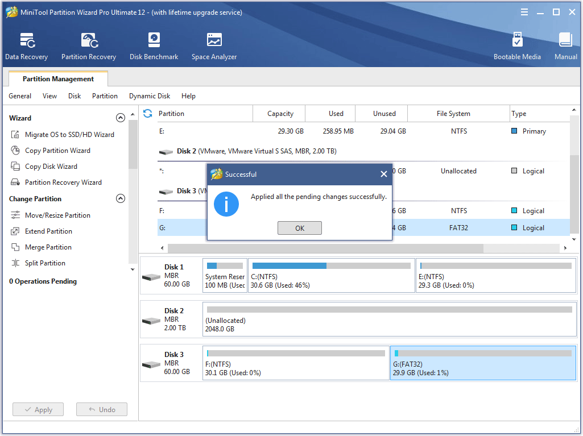Open the Help menu
Screen dimensions: 583x436
[x=188, y=96]
